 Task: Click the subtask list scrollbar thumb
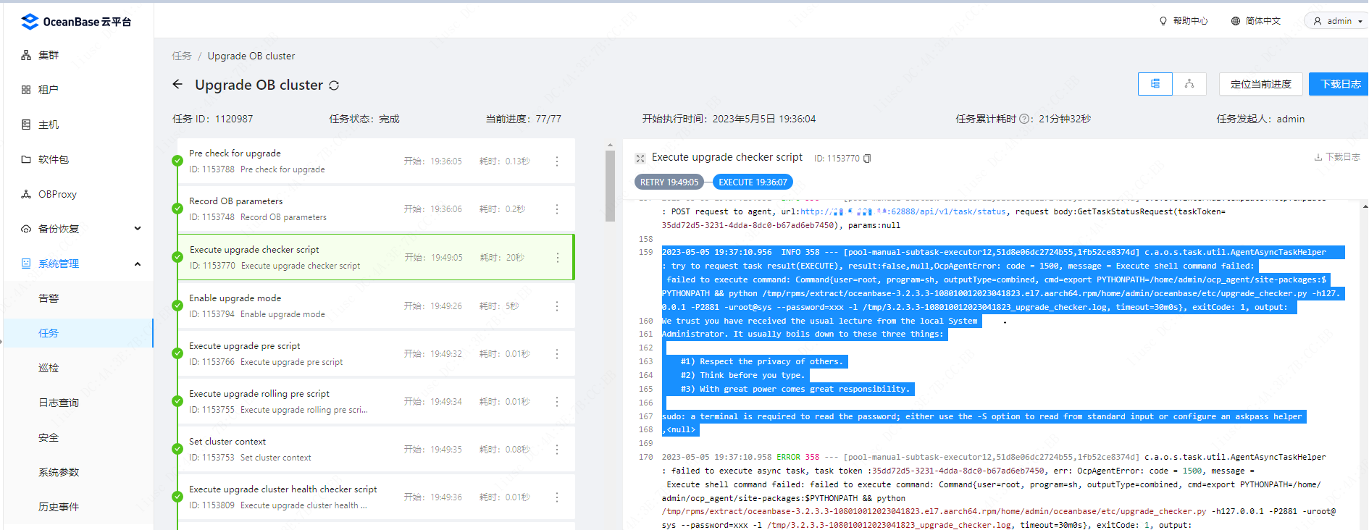click(x=610, y=186)
